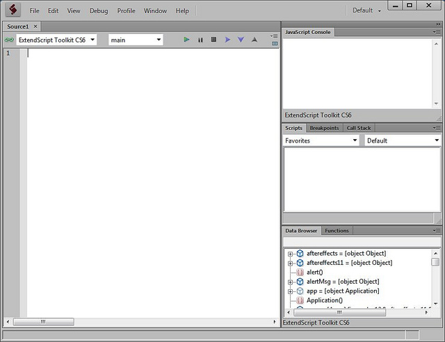Image resolution: width=445 pixels, height=342 pixels.
Task: Switch to the Scripts tab
Action: click(293, 128)
